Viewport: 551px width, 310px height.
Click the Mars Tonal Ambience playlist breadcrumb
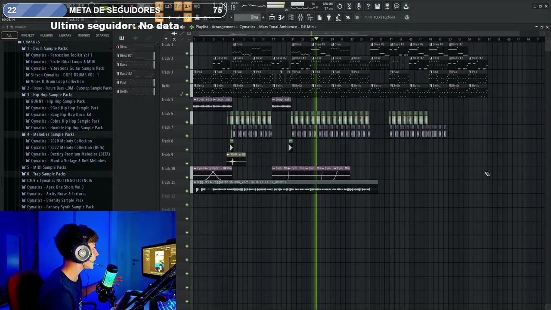[276, 27]
